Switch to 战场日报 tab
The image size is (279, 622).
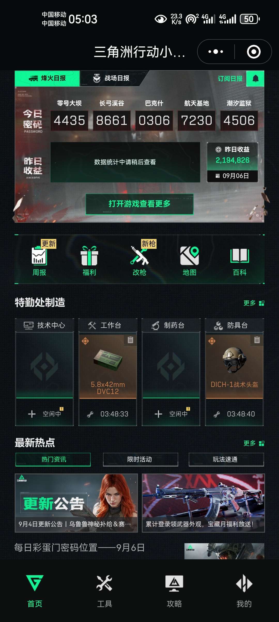(x=111, y=78)
